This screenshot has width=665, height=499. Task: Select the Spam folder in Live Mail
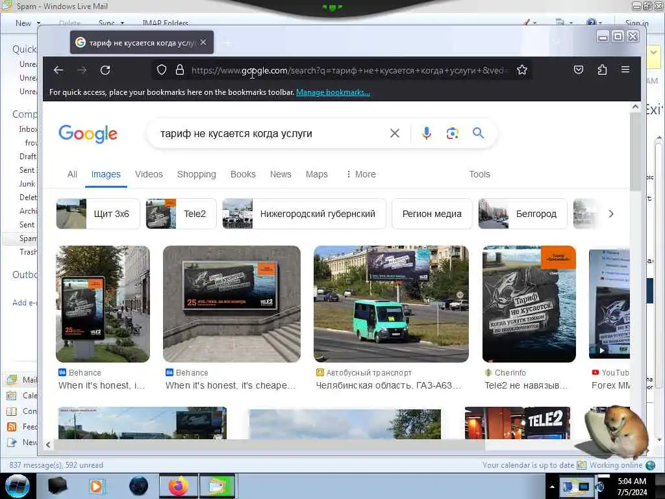point(27,238)
